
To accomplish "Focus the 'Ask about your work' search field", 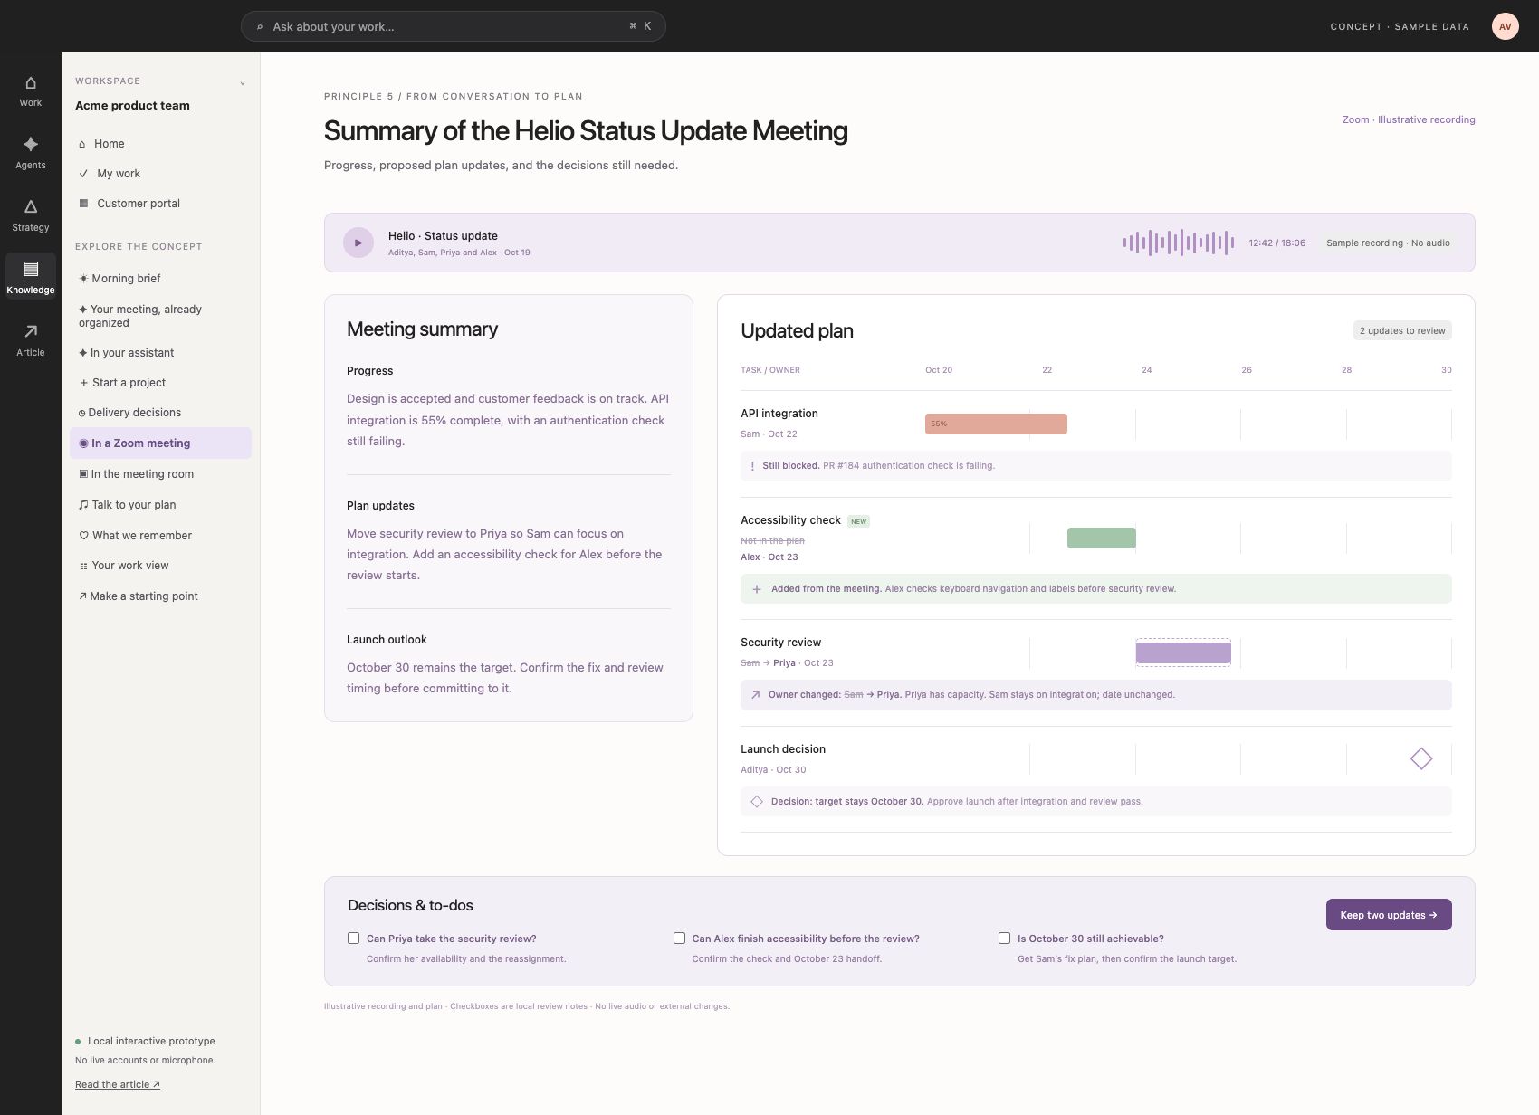I will (454, 26).
